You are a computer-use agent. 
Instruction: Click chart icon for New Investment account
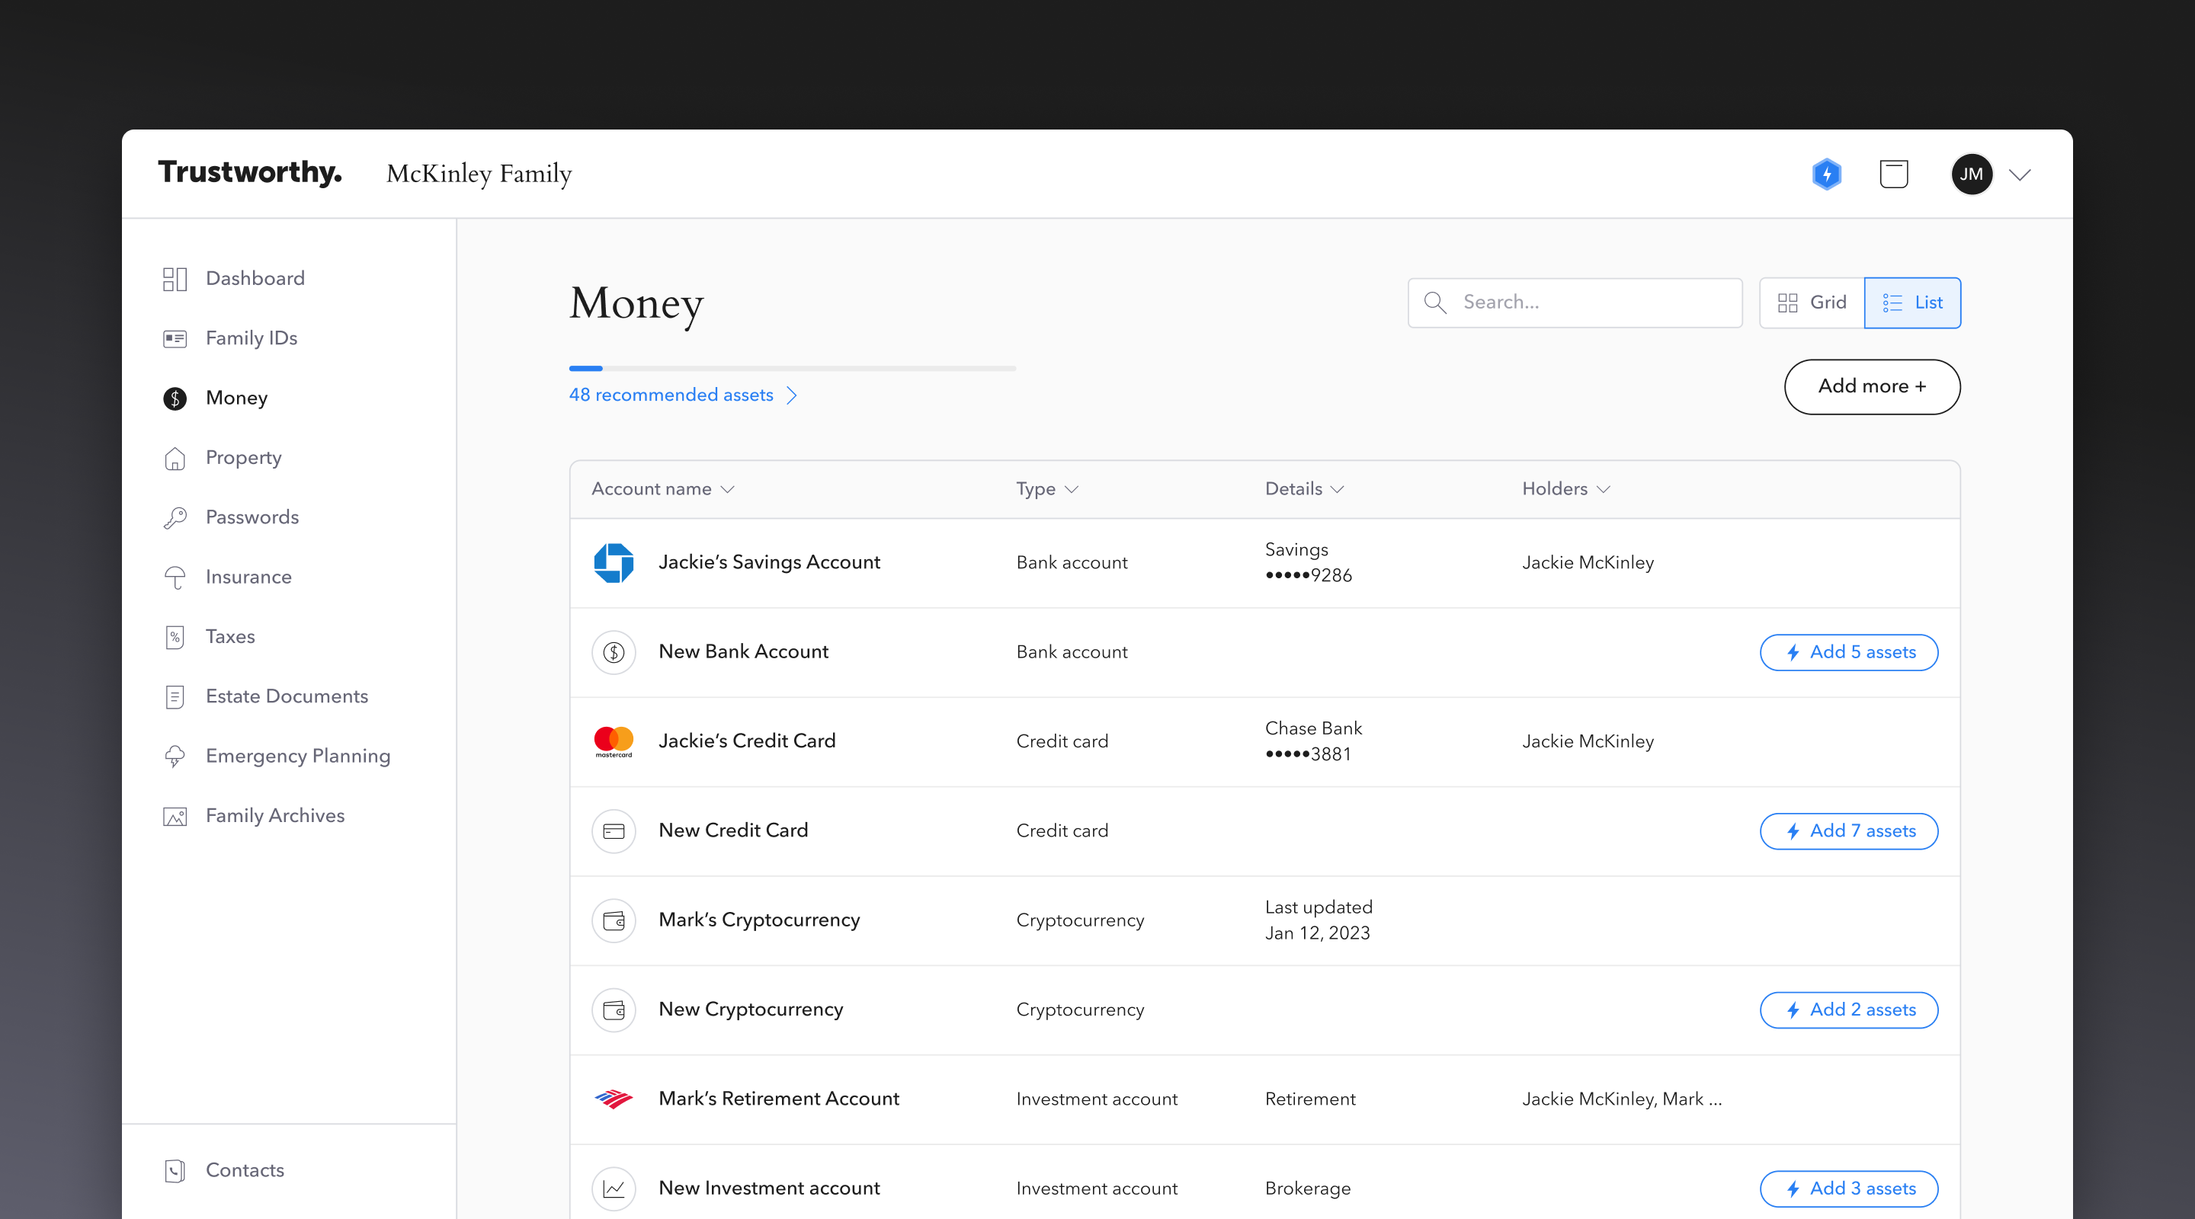614,1189
